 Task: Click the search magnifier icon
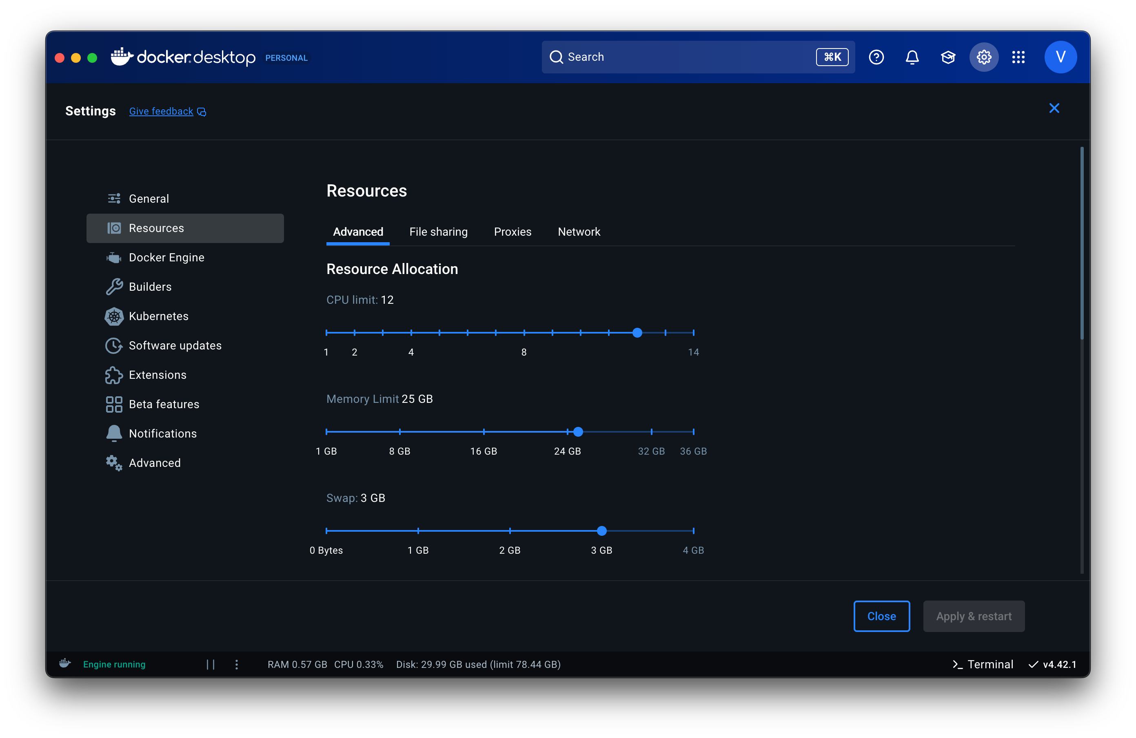(x=556, y=57)
